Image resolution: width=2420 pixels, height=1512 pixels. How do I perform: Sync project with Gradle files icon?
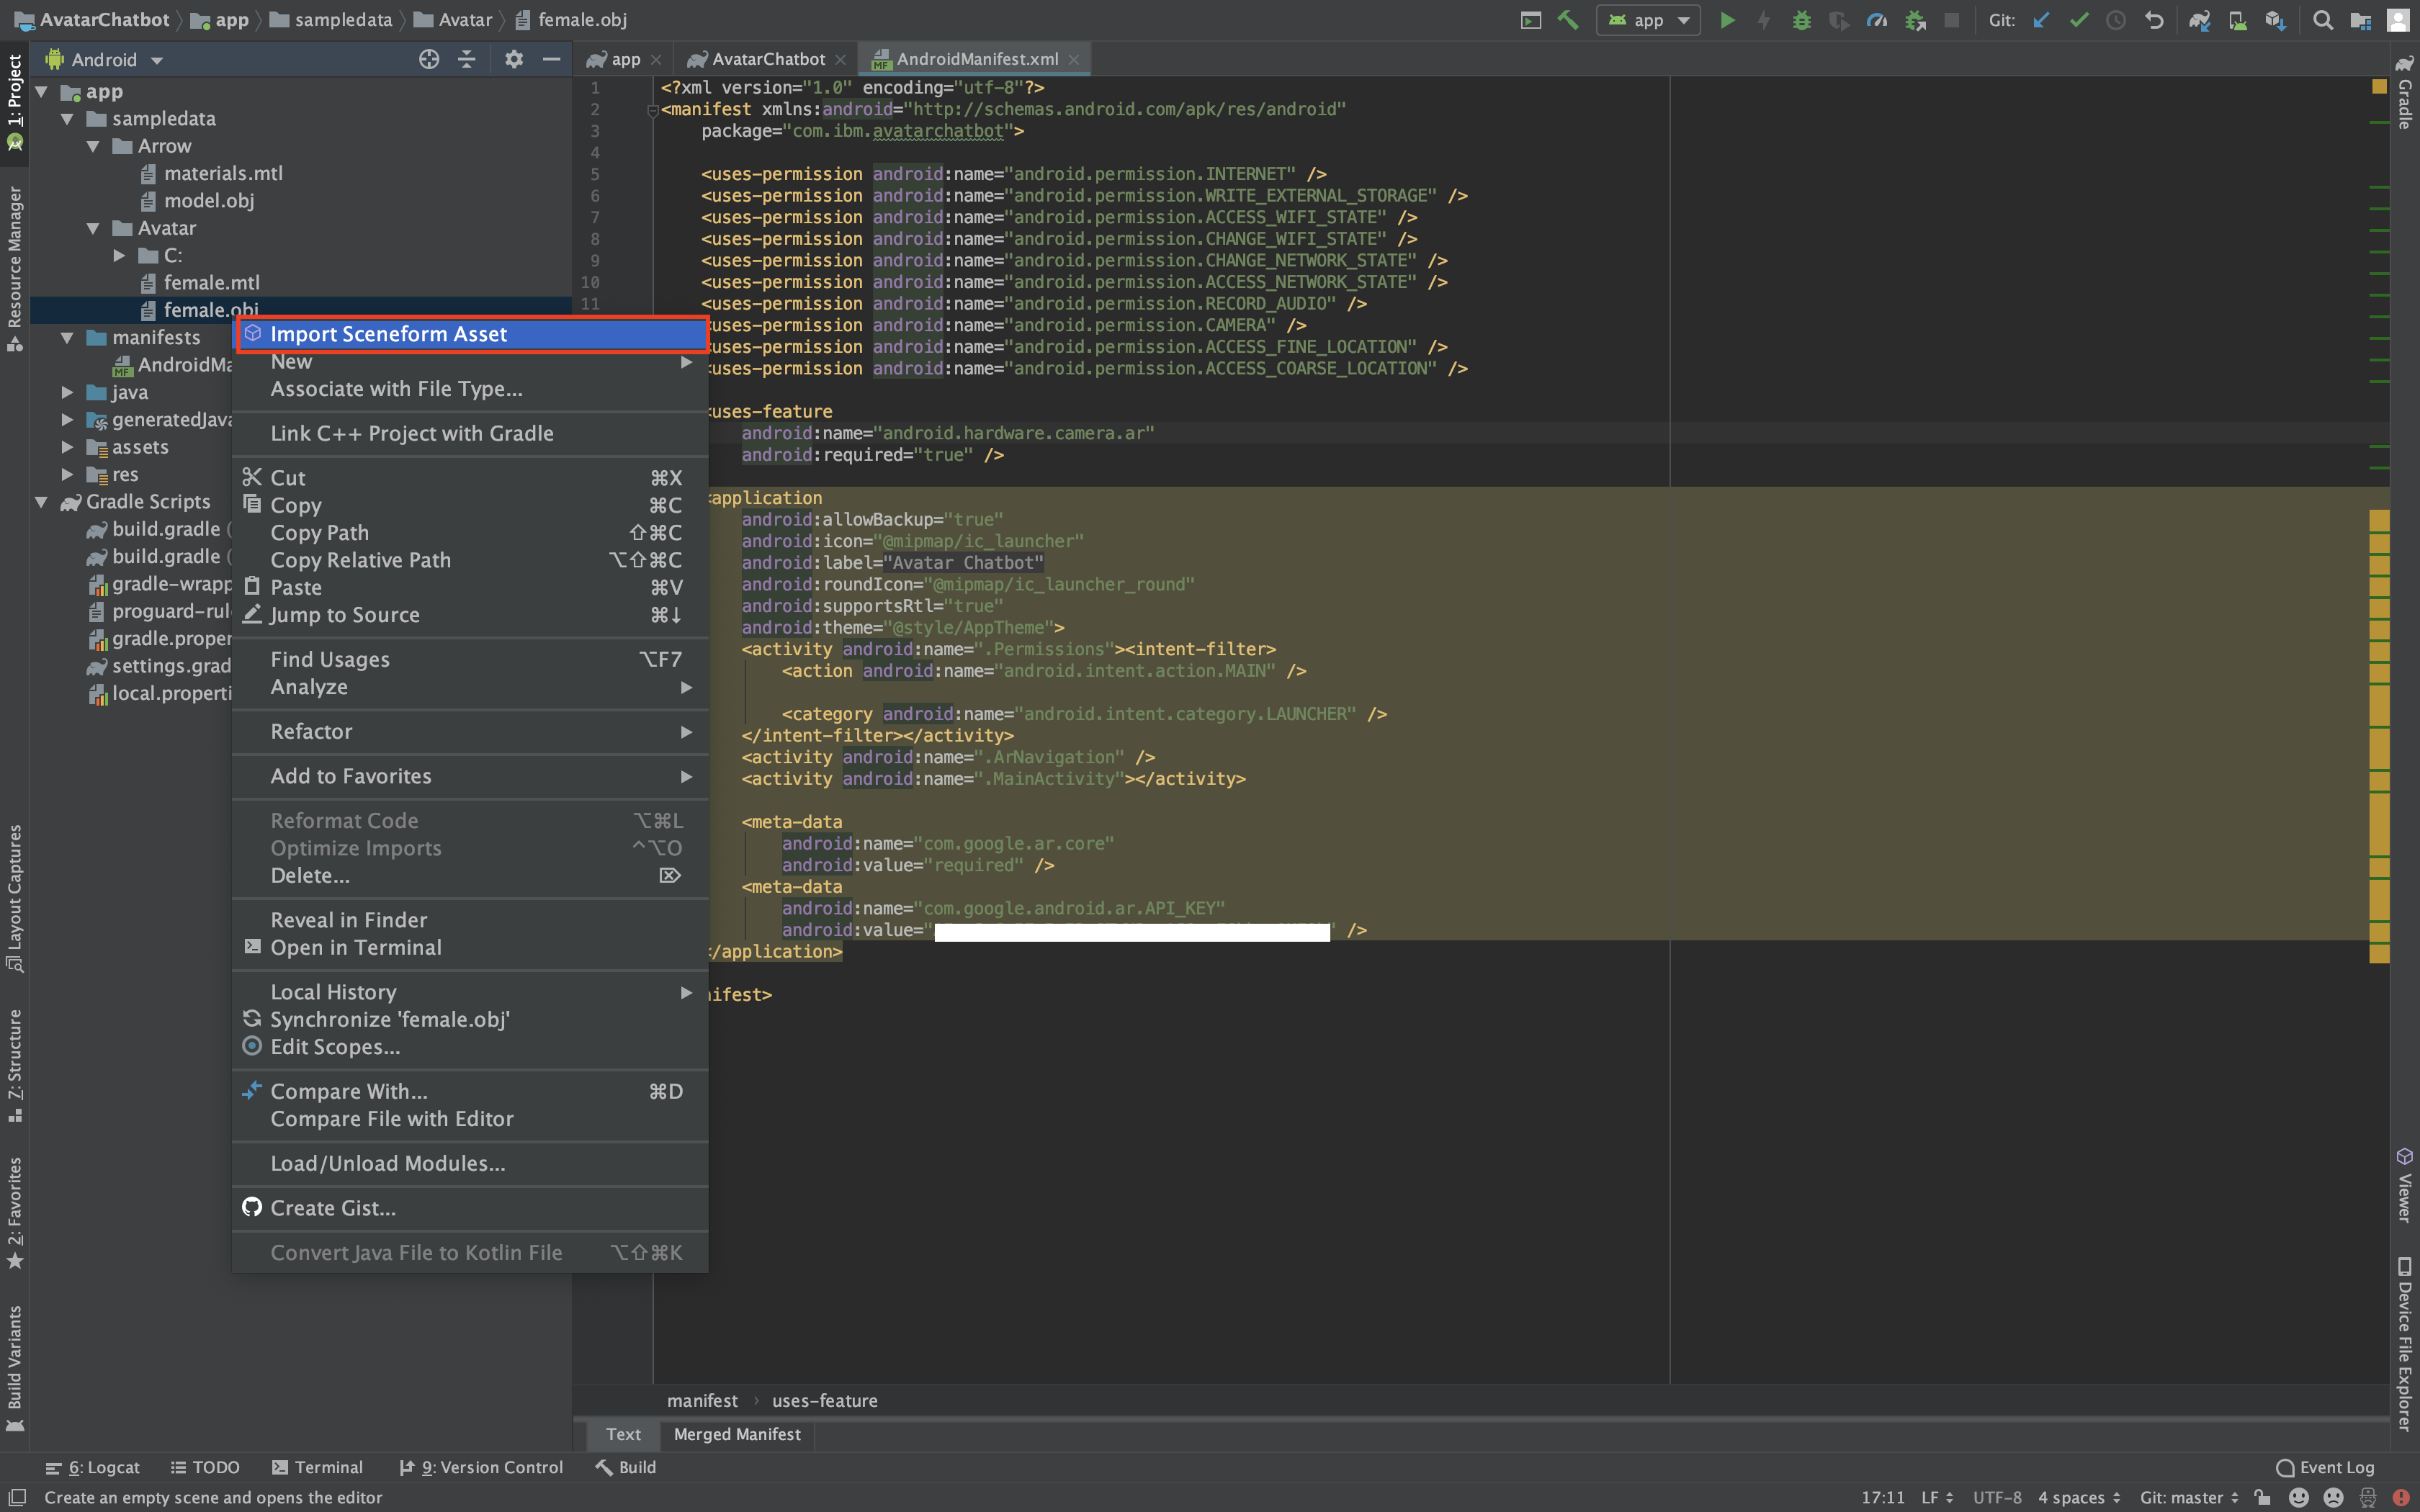[2199, 20]
